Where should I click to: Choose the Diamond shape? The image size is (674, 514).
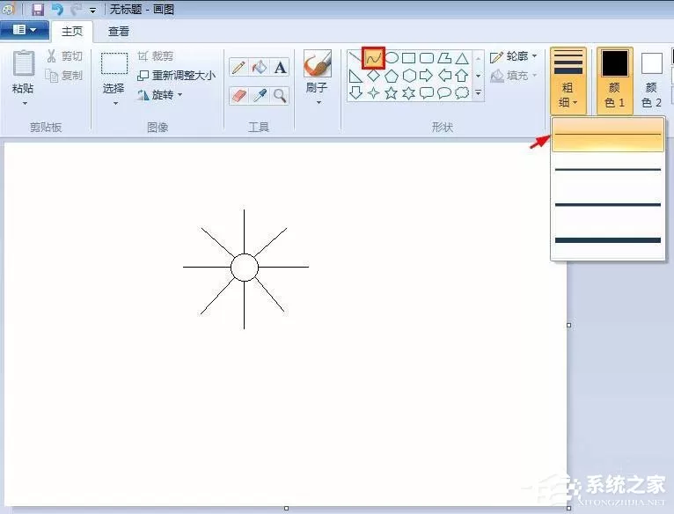(x=373, y=76)
